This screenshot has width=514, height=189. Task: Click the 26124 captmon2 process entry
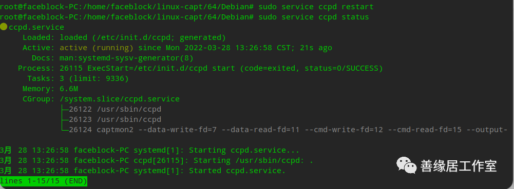288,130
